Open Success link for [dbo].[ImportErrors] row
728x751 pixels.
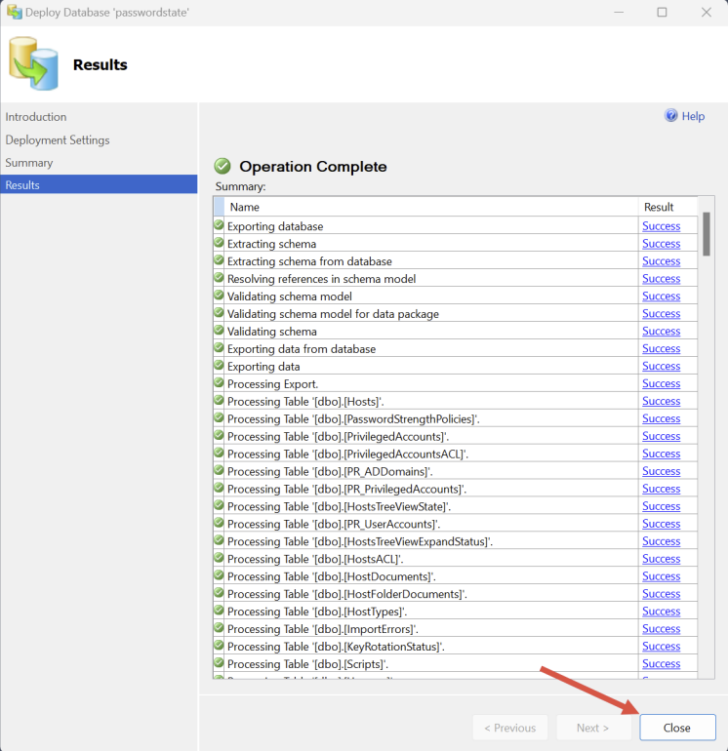(x=662, y=629)
